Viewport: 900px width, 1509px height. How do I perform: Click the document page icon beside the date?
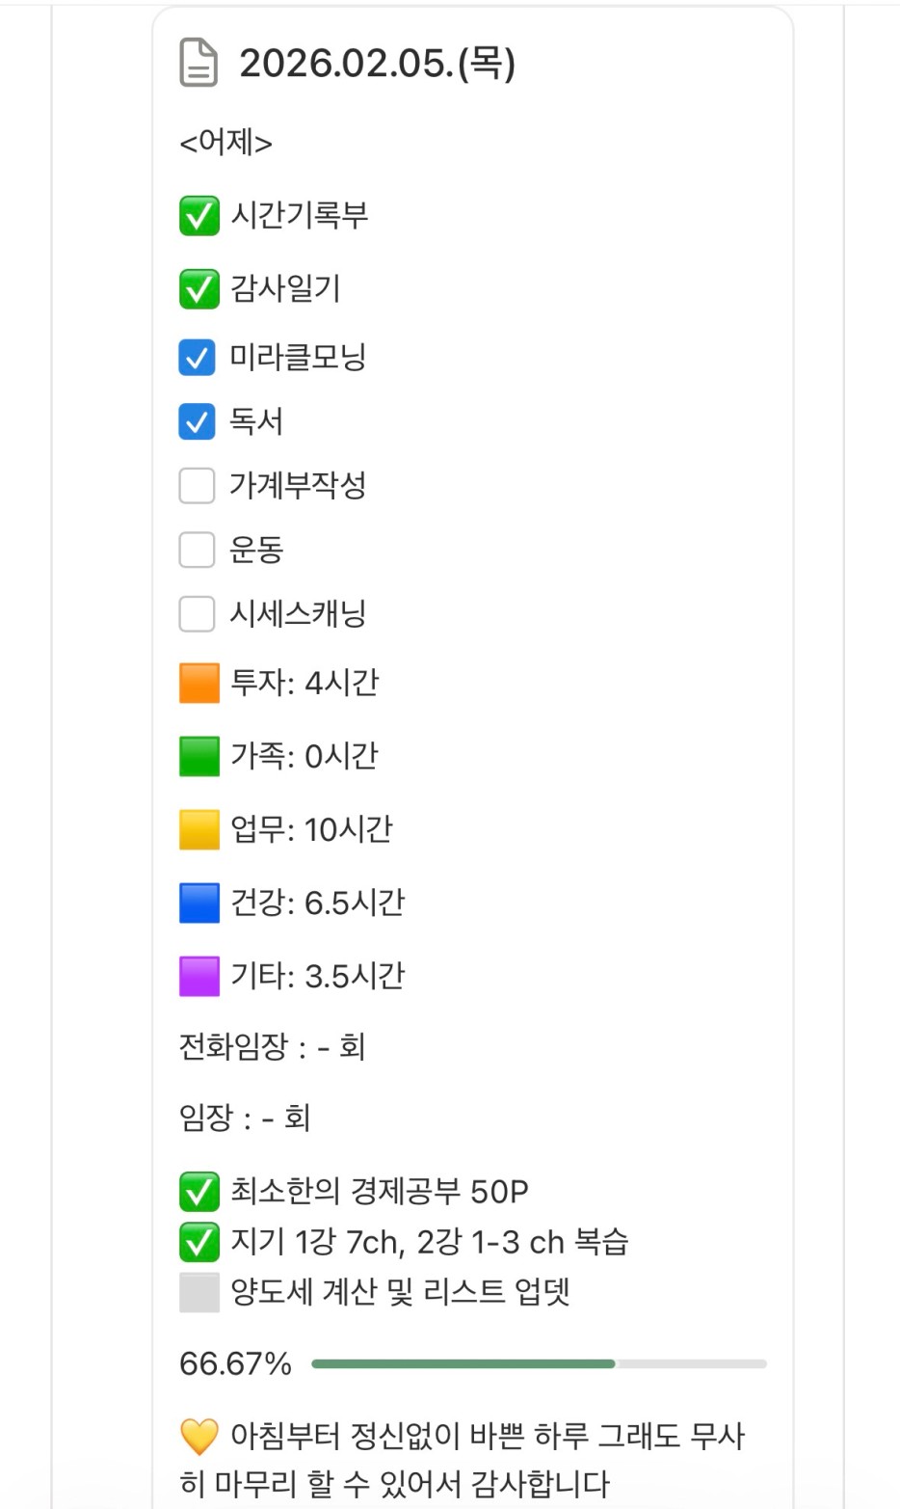pyautogui.click(x=199, y=64)
